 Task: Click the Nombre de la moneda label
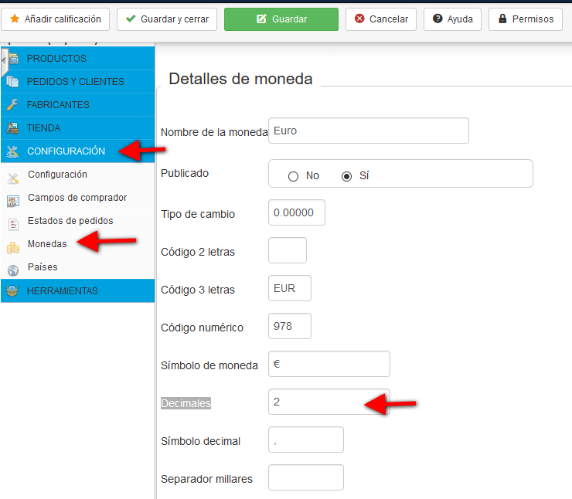pyautogui.click(x=214, y=132)
